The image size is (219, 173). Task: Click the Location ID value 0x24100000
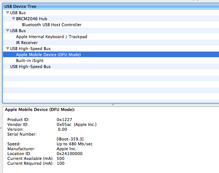pos(69,154)
